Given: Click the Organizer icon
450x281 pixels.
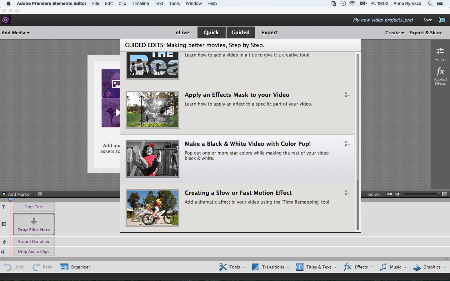Looking at the screenshot, I should point(64,267).
